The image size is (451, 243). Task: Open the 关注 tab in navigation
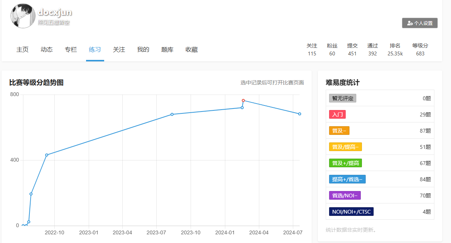(x=119, y=50)
